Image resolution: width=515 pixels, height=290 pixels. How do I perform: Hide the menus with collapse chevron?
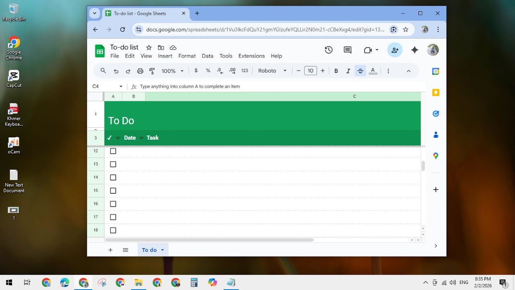coord(408,71)
